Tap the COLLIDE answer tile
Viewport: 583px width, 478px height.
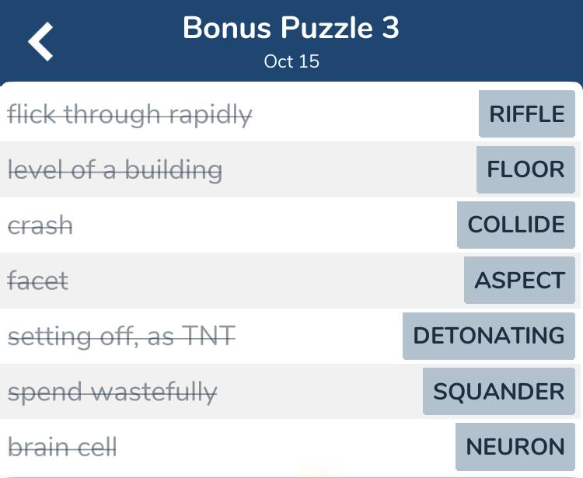tap(516, 225)
